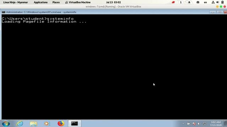Open the Linux Ninja - Myanmar activities menu
Image resolution: width=227 pixels, height=127 pixels.
[x=16, y=2]
